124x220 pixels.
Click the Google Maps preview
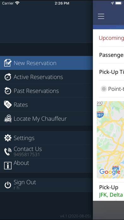click(110, 140)
